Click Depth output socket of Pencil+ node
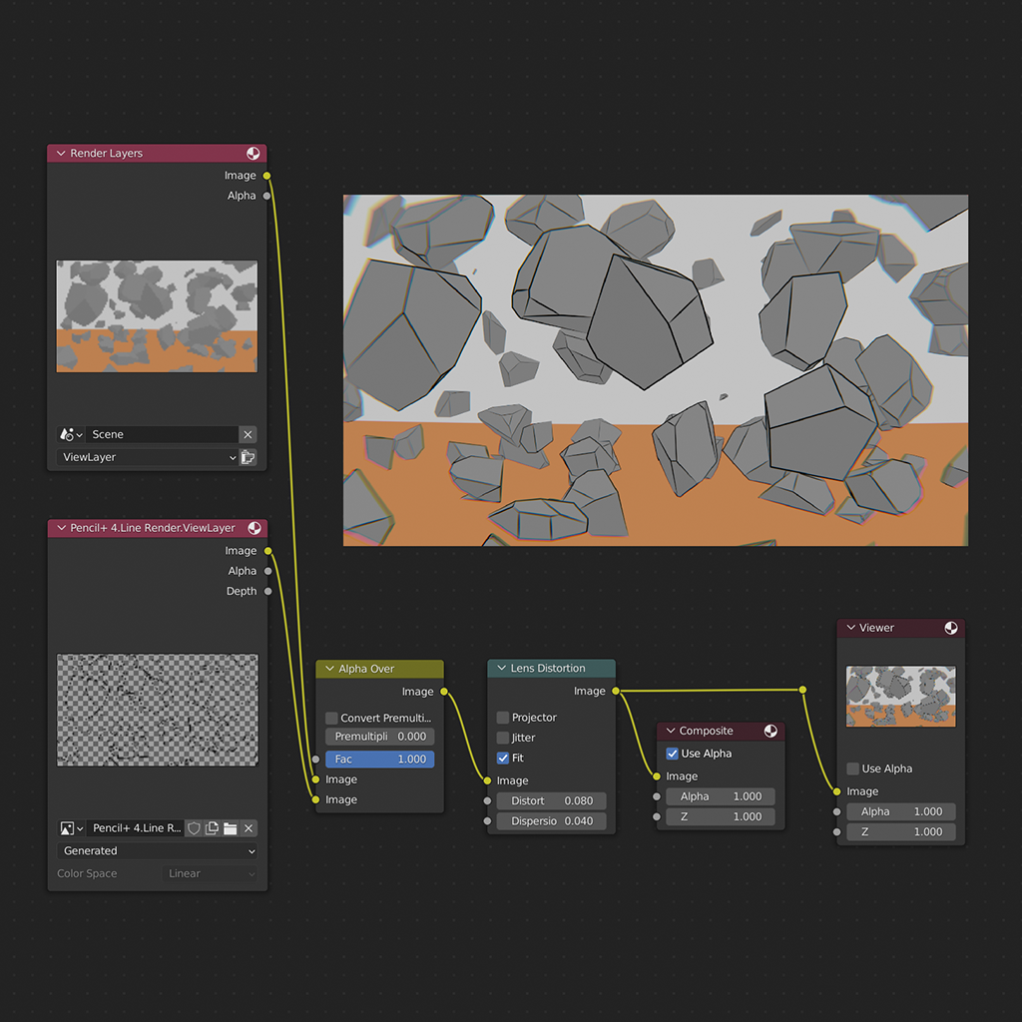 coord(267,591)
